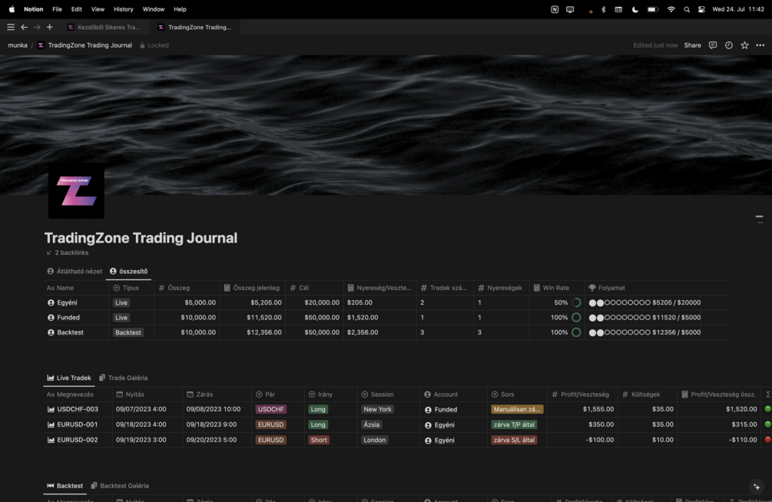Viewport: 772px width, 502px height.
Task: Open the Funded account row in összesítő
Action: point(68,318)
